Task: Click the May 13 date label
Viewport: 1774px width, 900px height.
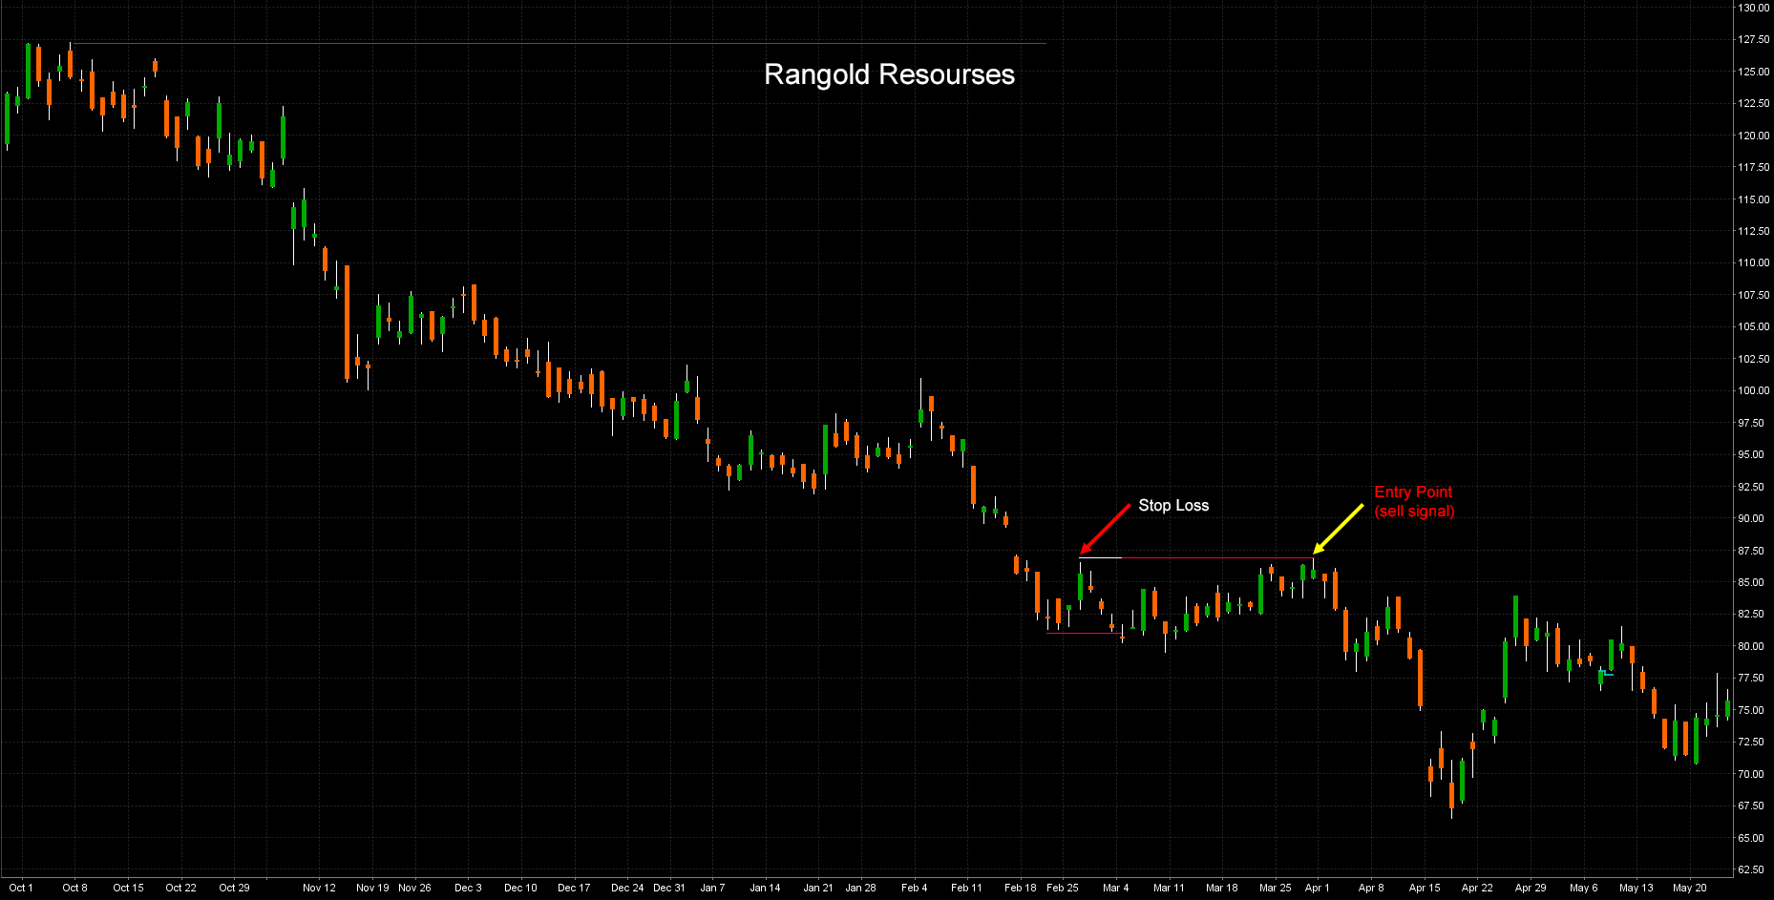Action: tap(1636, 888)
